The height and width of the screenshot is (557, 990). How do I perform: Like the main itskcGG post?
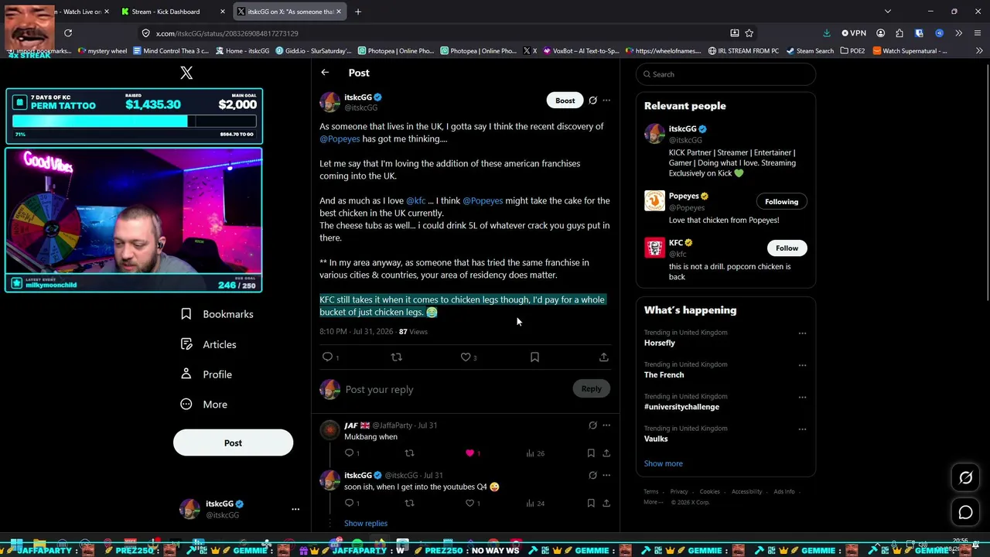pyautogui.click(x=466, y=357)
